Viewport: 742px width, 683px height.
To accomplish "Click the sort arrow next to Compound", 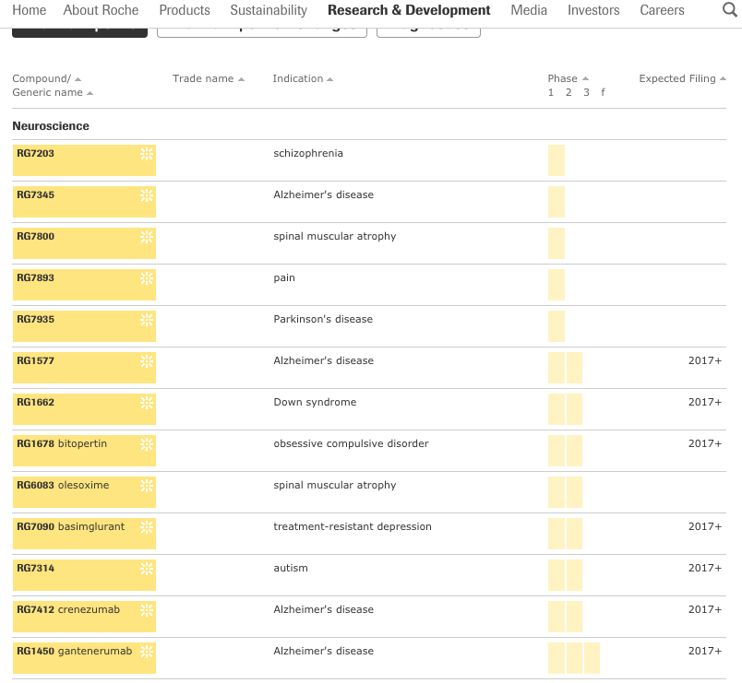I will [x=76, y=78].
